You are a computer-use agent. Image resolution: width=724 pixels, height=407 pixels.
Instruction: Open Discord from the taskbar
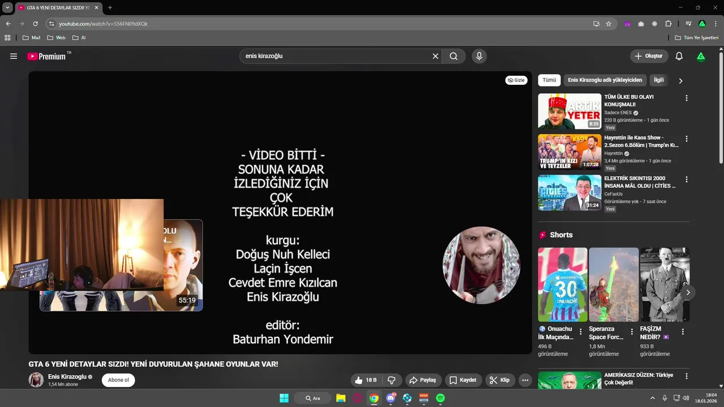point(390,398)
